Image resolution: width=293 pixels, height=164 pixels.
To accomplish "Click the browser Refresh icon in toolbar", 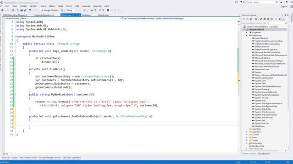I will 62,10.
